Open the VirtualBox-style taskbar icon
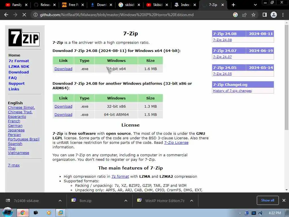The width and height of the screenshot is (289, 217). pyautogui.click(x=60, y=213)
